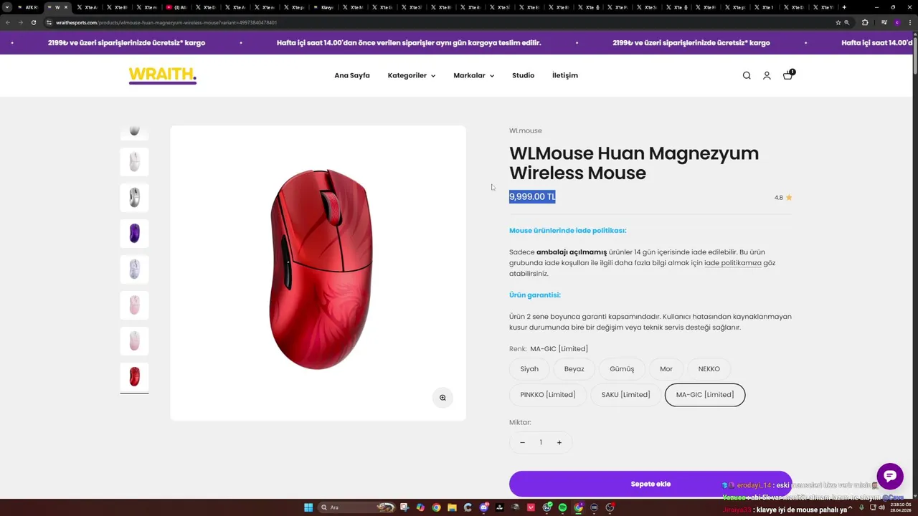Screen dimensions: 918x516
Task: Expand the Kategoriler dropdown menu
Action: [411, 75]
